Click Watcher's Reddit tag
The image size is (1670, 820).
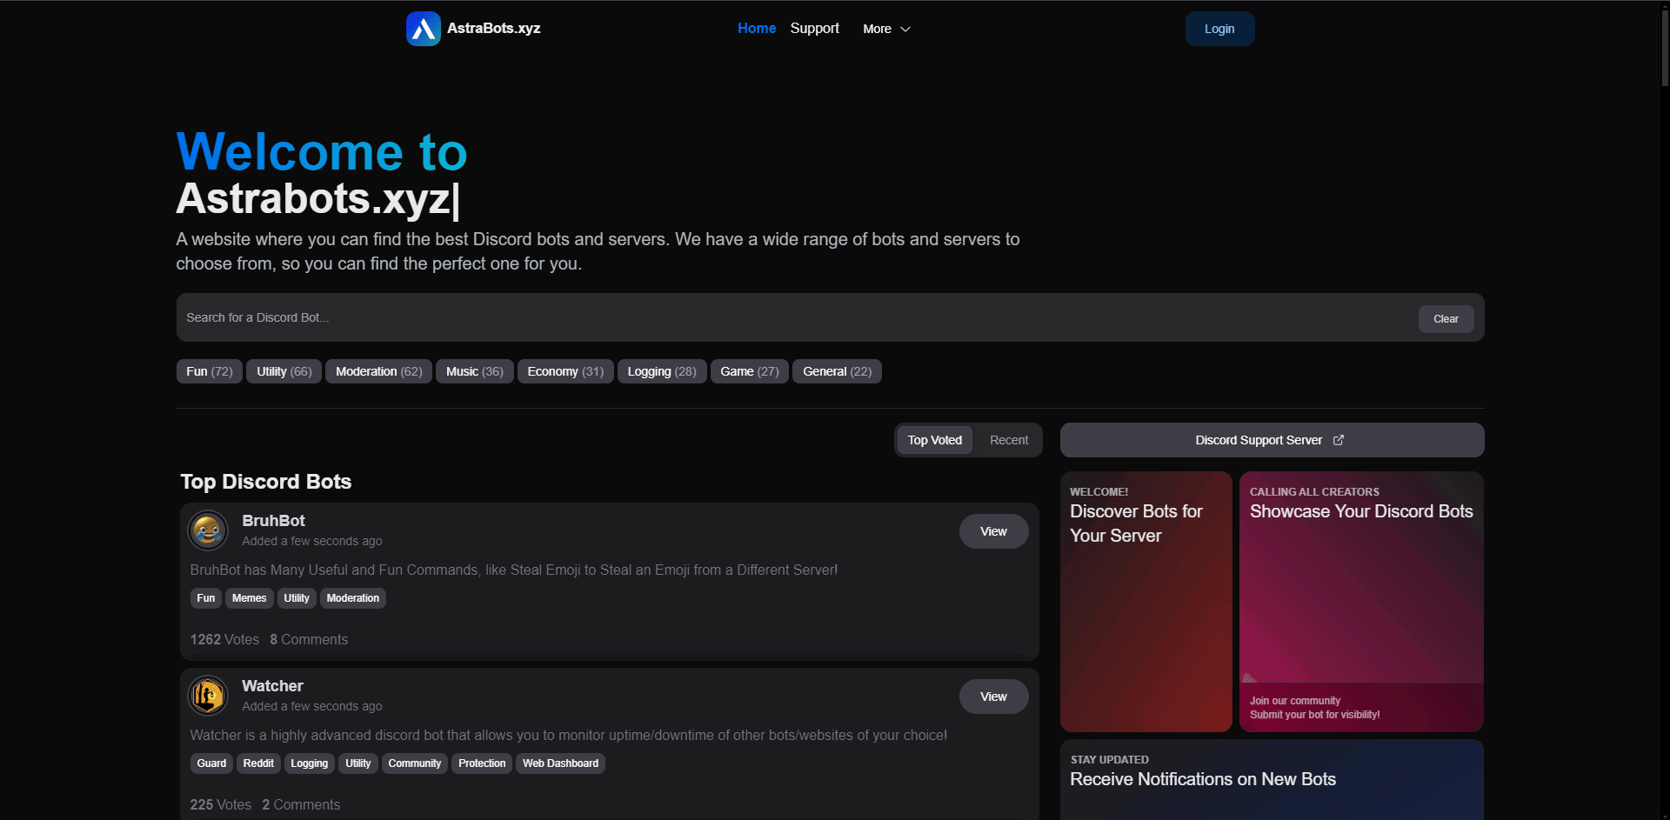pyautogui.click(x=258, y=763)
